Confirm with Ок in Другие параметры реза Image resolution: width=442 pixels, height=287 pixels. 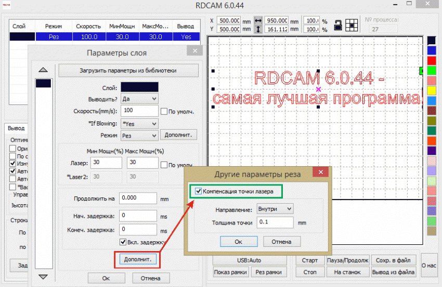[239, 242]
